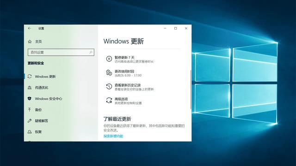Click the search magnifier icon

point(91,52)
